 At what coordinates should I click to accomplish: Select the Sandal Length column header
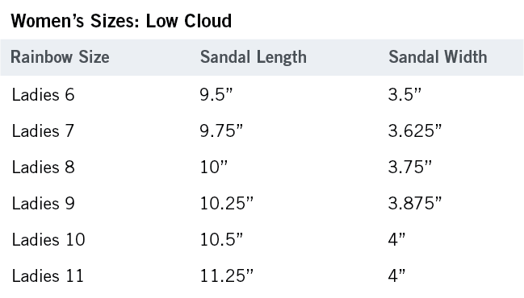click(x=254, y=57)
